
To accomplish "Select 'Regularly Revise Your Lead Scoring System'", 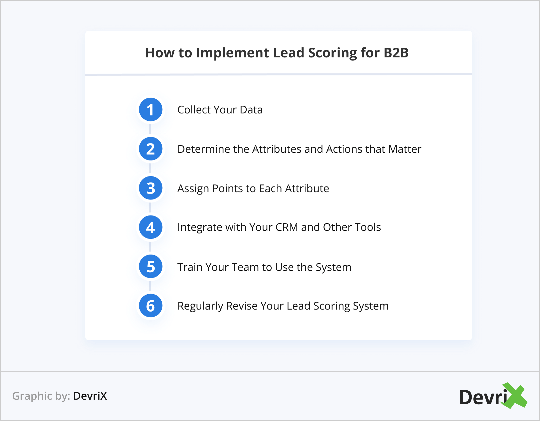I will [x=283, y=306].
